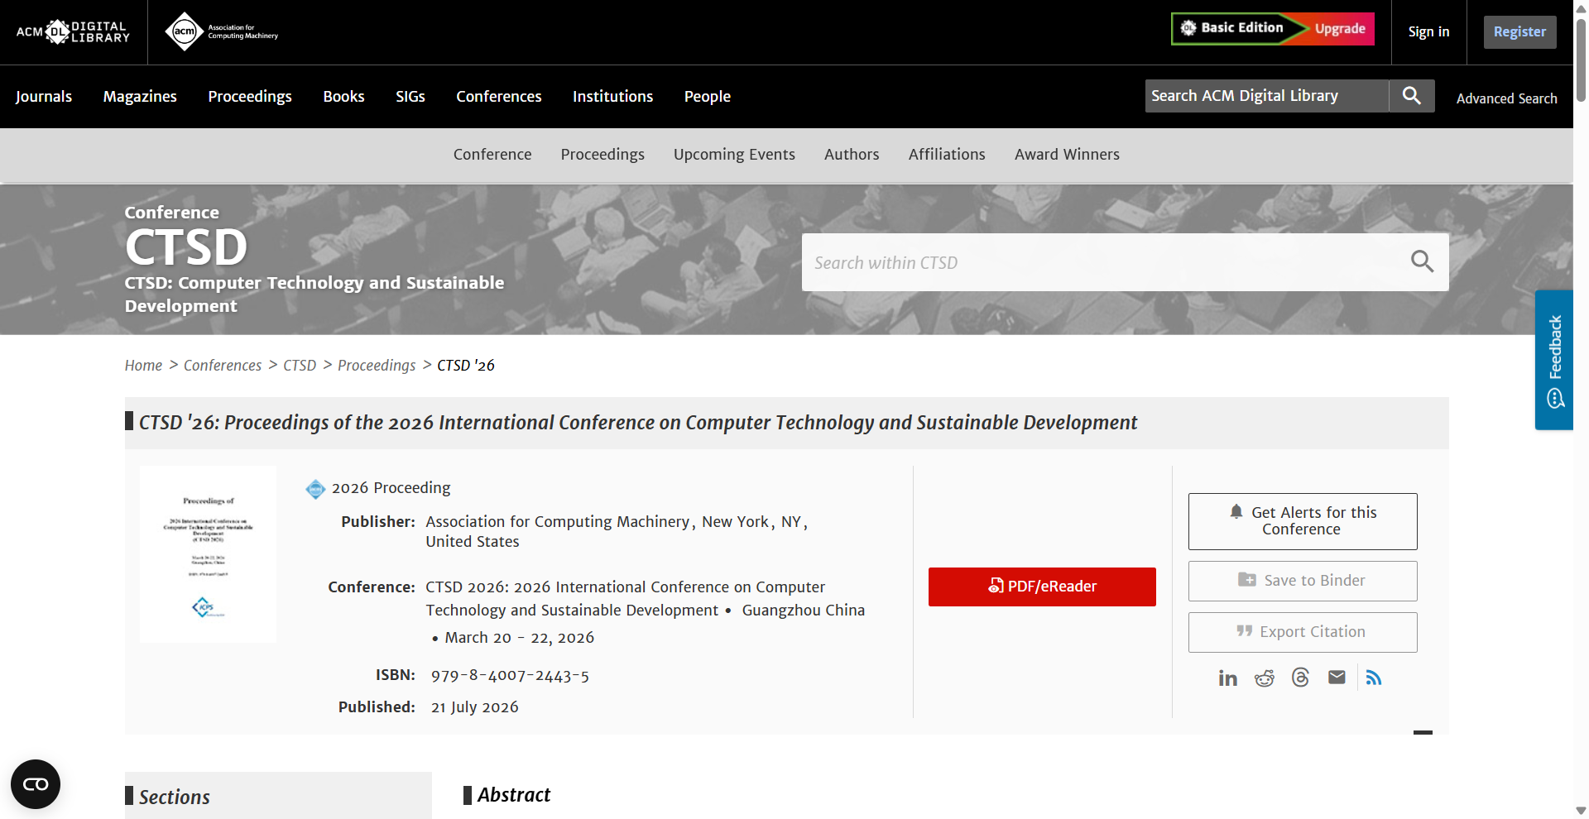Viewport: 1589px width, 819px height.
Task: Click Get Alerts for this Conference
Action: point(1303,521)
